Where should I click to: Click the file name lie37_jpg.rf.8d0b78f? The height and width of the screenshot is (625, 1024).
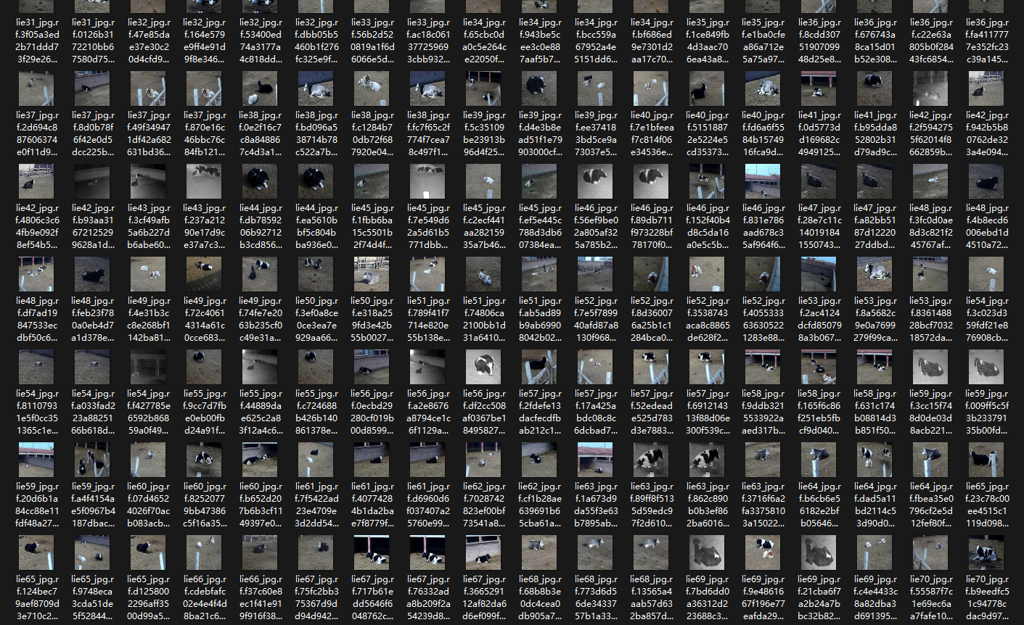click(x=92, y=134)
